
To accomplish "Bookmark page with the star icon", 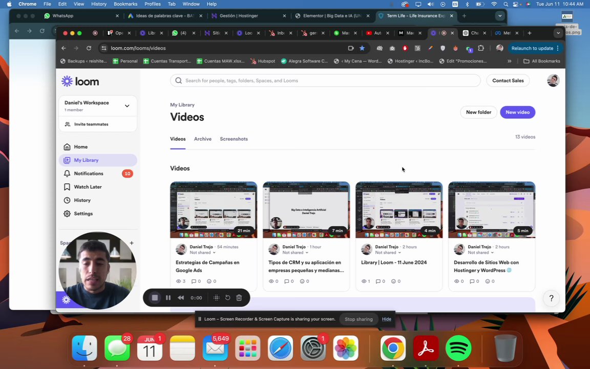I will pos(362,48).
